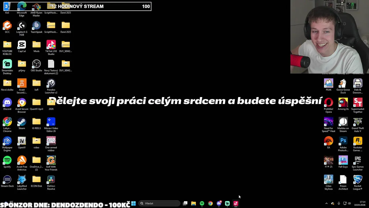This screenshot has height=208, width=369.
Task: Open the QuantV April folder
Action: pos(36,104)
